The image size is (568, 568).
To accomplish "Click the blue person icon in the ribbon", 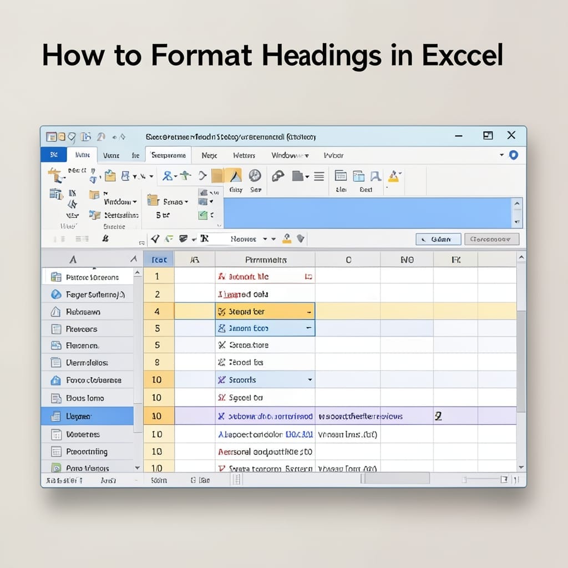I will pos(168,176).
